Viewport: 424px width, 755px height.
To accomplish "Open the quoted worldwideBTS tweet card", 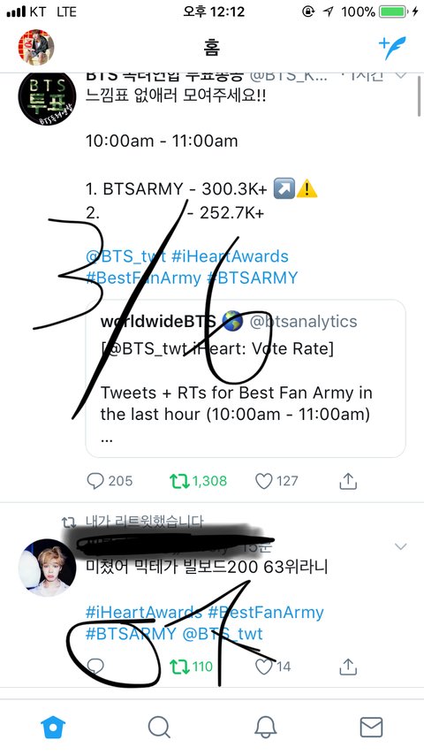I will tap(246, 378).
